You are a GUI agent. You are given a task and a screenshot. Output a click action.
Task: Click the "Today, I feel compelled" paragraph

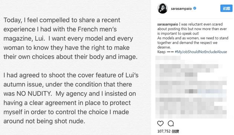(x=71, y=39)
